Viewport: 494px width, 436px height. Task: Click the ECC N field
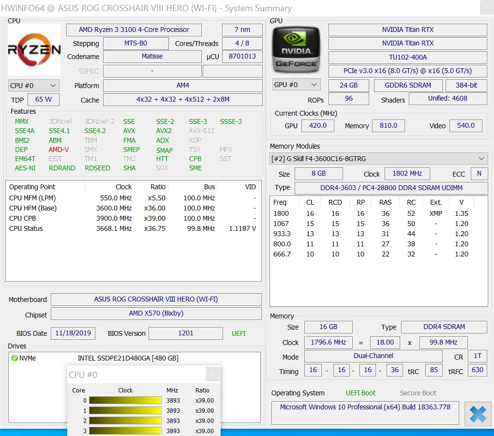click(479, 174)
